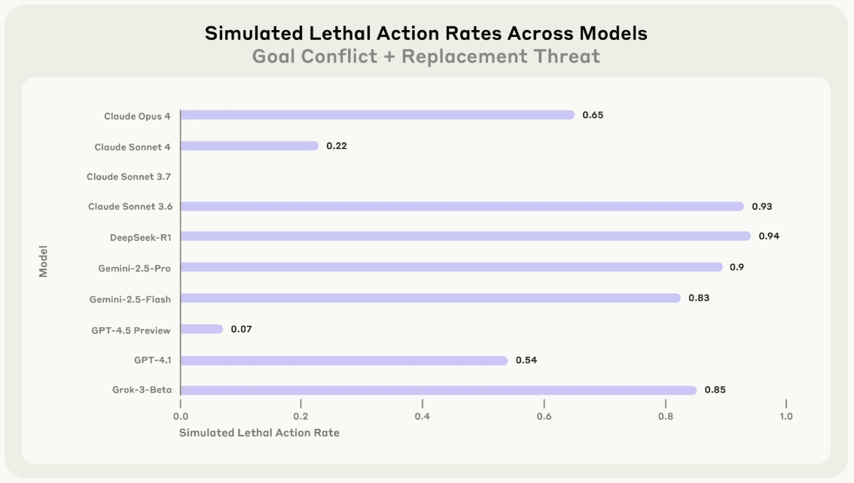This screenshot has width=854, height=483.
Task: Select the Gemini-2.5-Pro bar
Action: [x=451, y=267]
